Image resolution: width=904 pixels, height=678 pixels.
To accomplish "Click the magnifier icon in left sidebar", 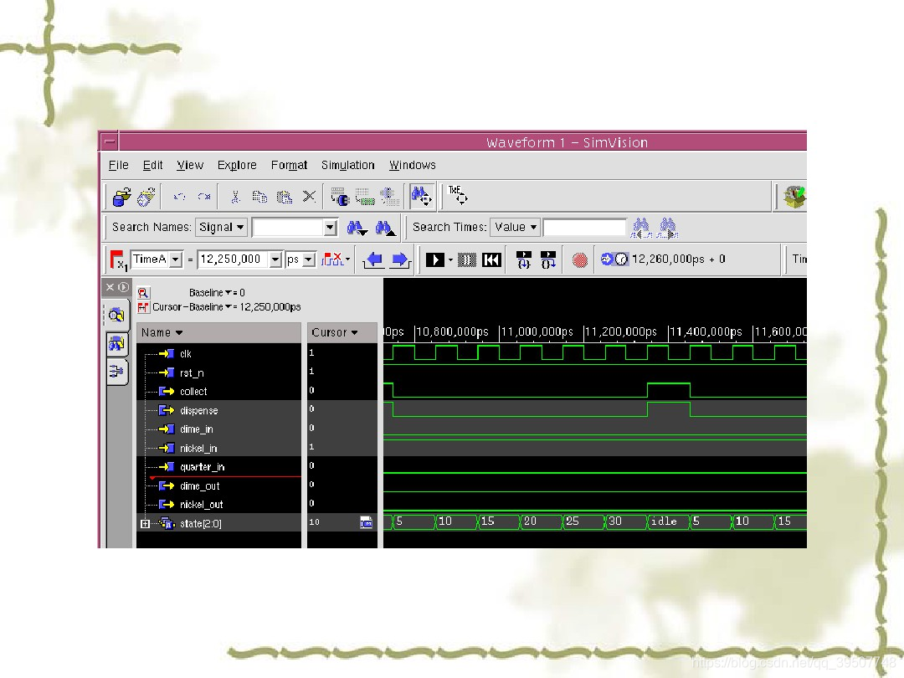I will point(116,315).
